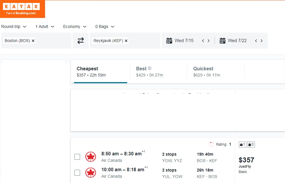Click the 26h 18m duration
The height and width of the screenshot is (183, 285).
205,170
